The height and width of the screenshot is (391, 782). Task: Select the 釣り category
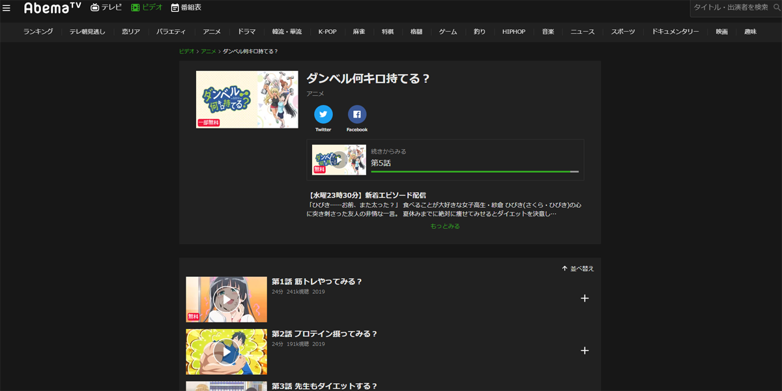[480, 31]
